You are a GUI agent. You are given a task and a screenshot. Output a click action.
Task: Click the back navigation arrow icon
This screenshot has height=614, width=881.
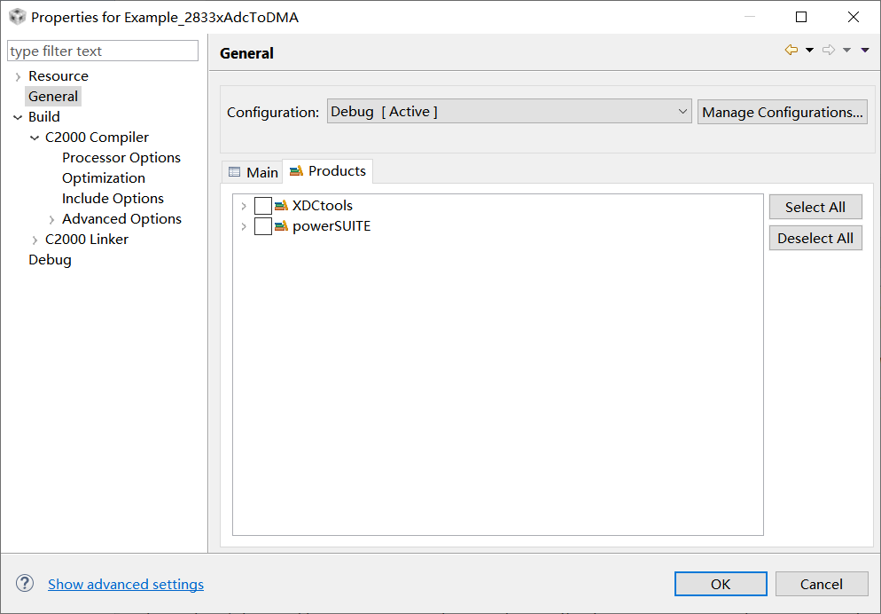point(789,50)
